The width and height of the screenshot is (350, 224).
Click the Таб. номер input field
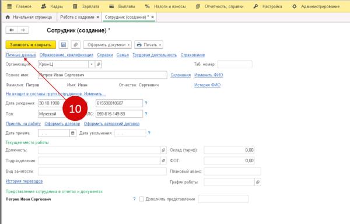pos(235,64)
